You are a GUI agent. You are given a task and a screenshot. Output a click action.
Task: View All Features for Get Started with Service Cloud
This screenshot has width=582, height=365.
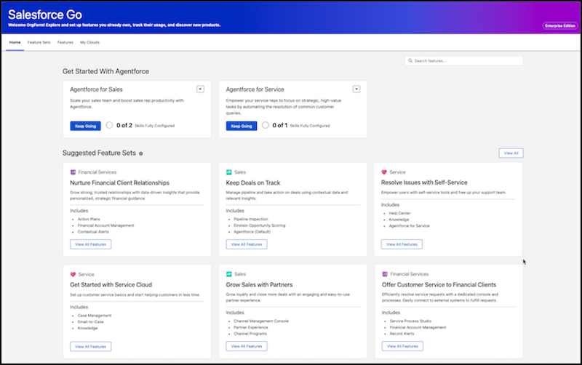point(90,346)
